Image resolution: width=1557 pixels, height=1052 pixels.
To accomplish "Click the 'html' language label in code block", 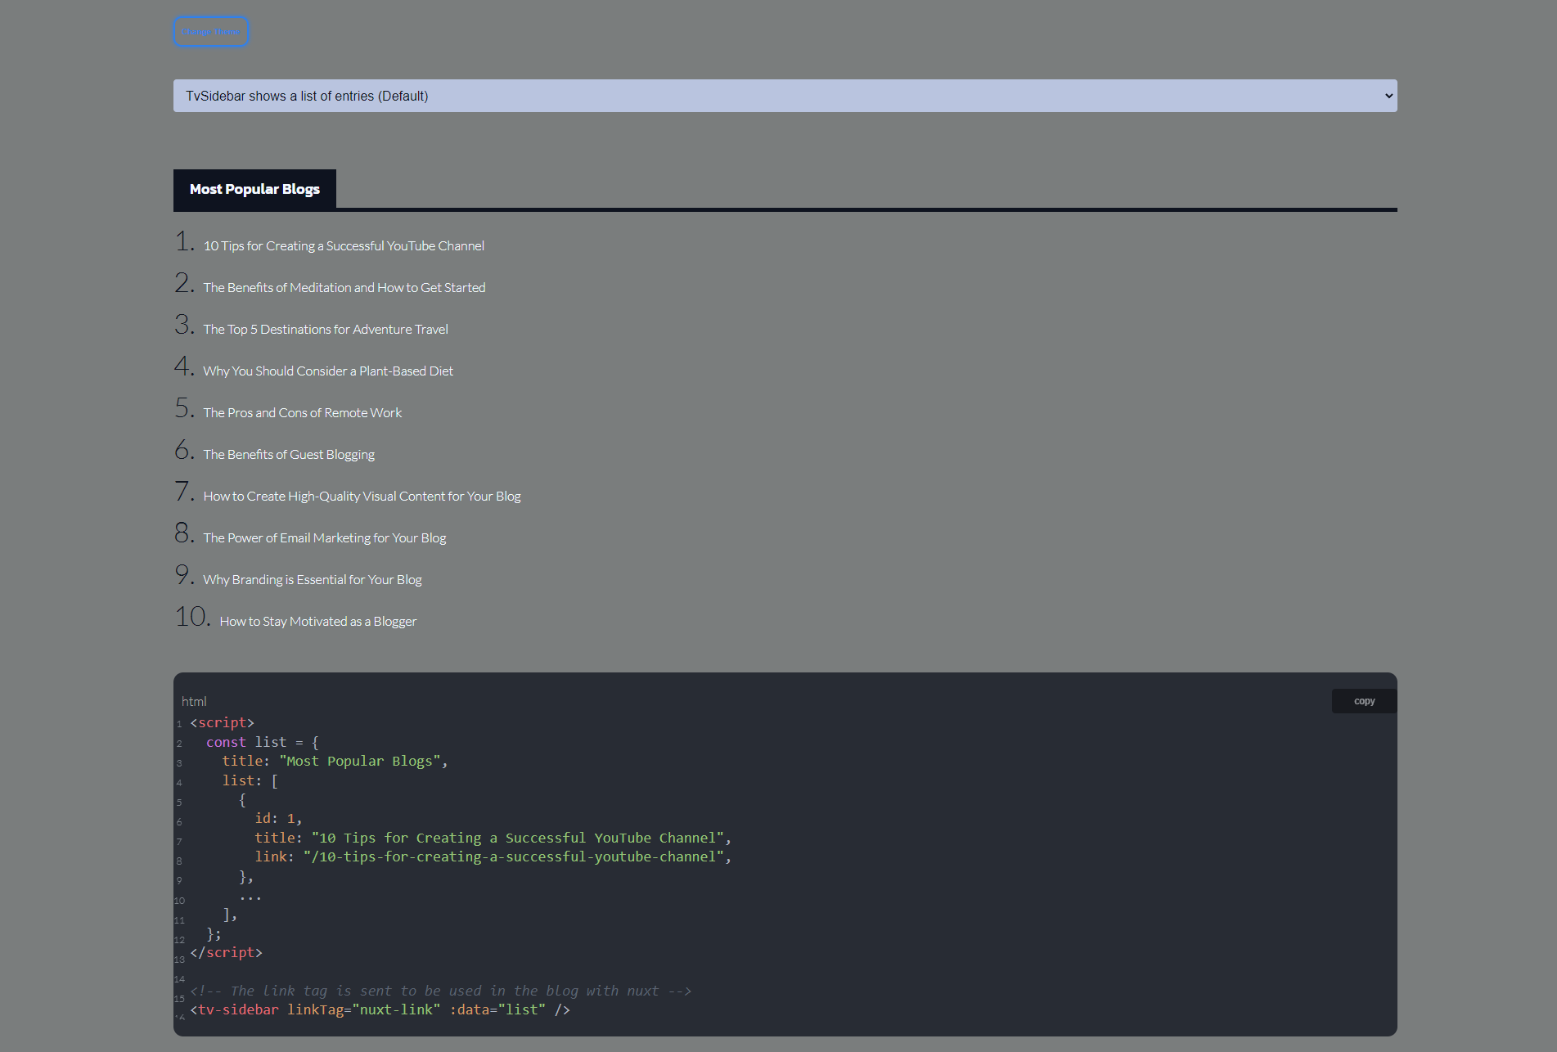I will [x=194, y=701].
